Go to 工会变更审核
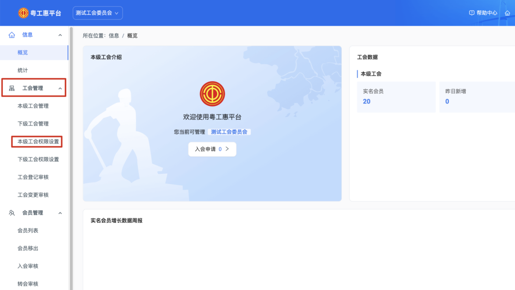This screenshot has height=290, width=515. (33, 195)
